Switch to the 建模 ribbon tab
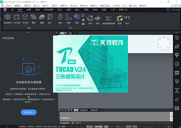Image resolution: width=181 pixels, height=128 pixels. (x=29, y=10)
